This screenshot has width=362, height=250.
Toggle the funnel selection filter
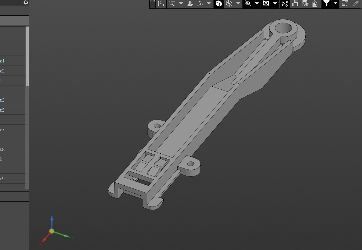pos(326,3)
